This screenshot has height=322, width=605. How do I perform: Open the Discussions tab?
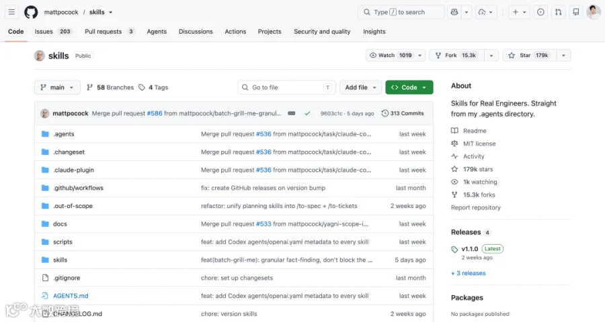tap(196, 32)
